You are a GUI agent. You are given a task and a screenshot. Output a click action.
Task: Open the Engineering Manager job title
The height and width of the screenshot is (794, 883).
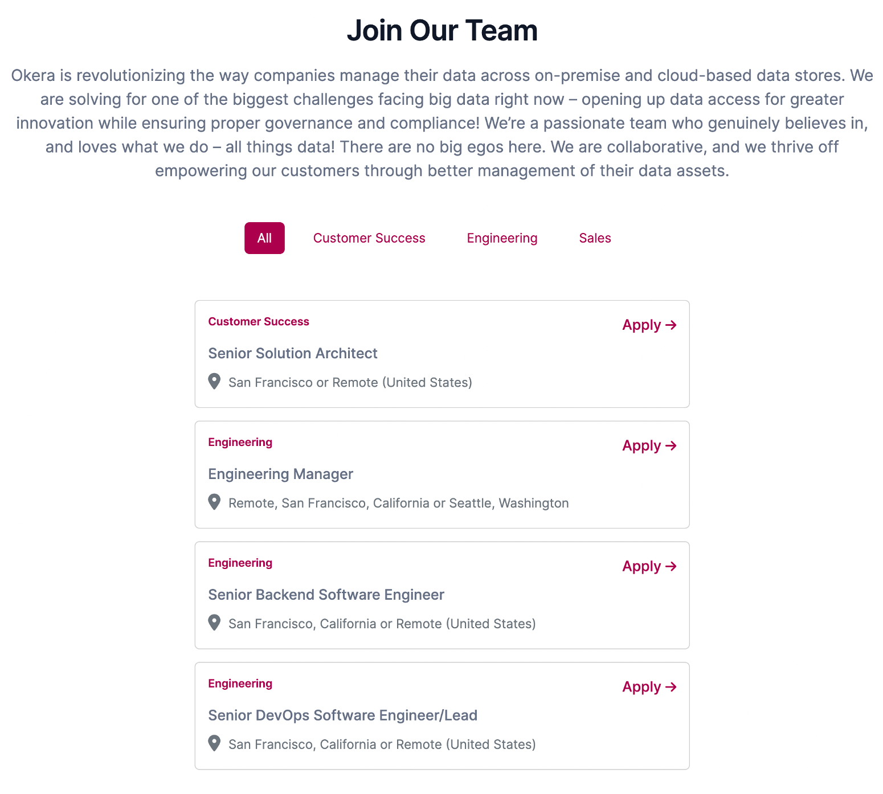(280, 474)
